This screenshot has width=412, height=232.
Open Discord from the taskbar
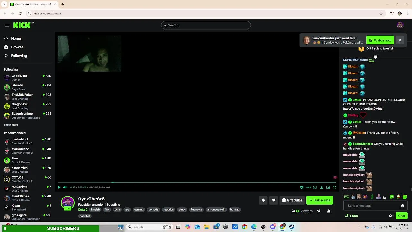(273, 227)
